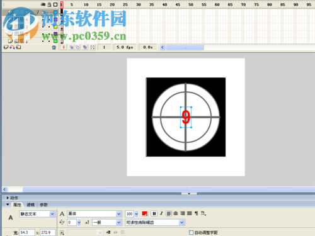Toggle yellow outline square of 图层 3
Image resolution: width=315 pixels, height=236 pixels.
tap(55, 26)
